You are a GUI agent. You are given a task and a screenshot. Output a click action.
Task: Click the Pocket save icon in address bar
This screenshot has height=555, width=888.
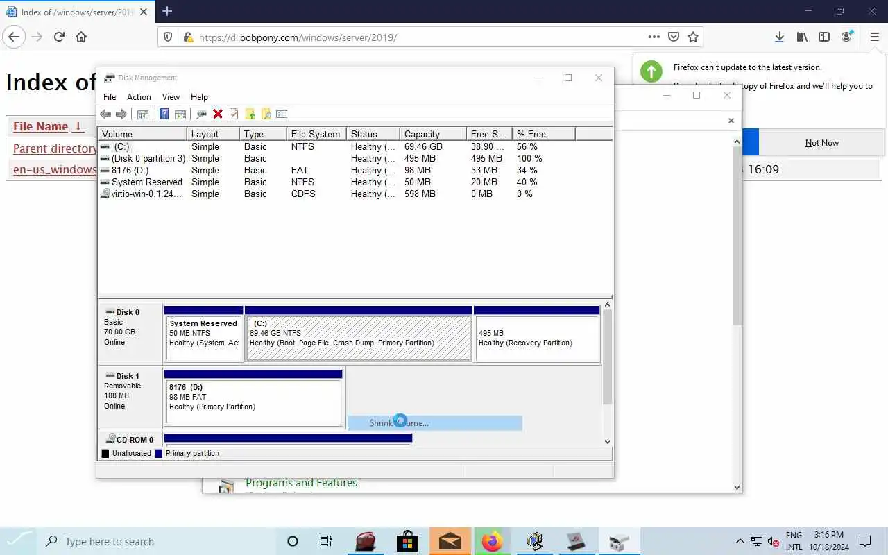674,37
